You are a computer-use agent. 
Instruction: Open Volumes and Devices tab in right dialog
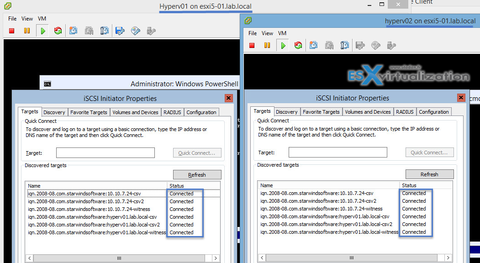coord(368,112)
